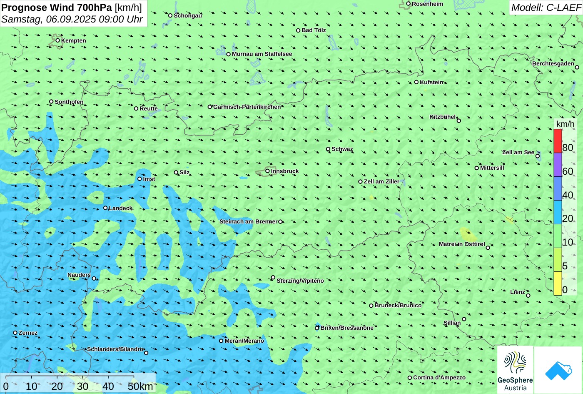Image resolution: width=583 pixels, height=394 pixels.
Task: Click the Bad Tölz marker
Action: (298, 30)
